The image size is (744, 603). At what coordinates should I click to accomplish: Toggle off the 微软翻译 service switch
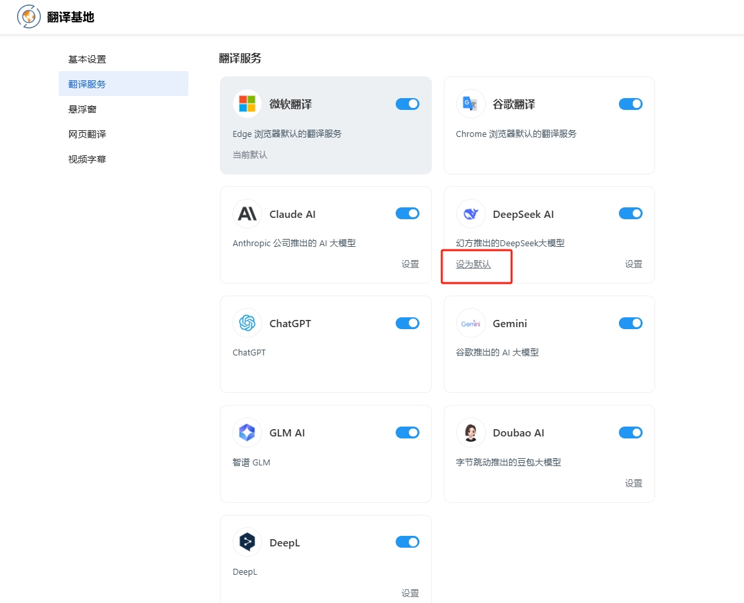tap(408, 104)
